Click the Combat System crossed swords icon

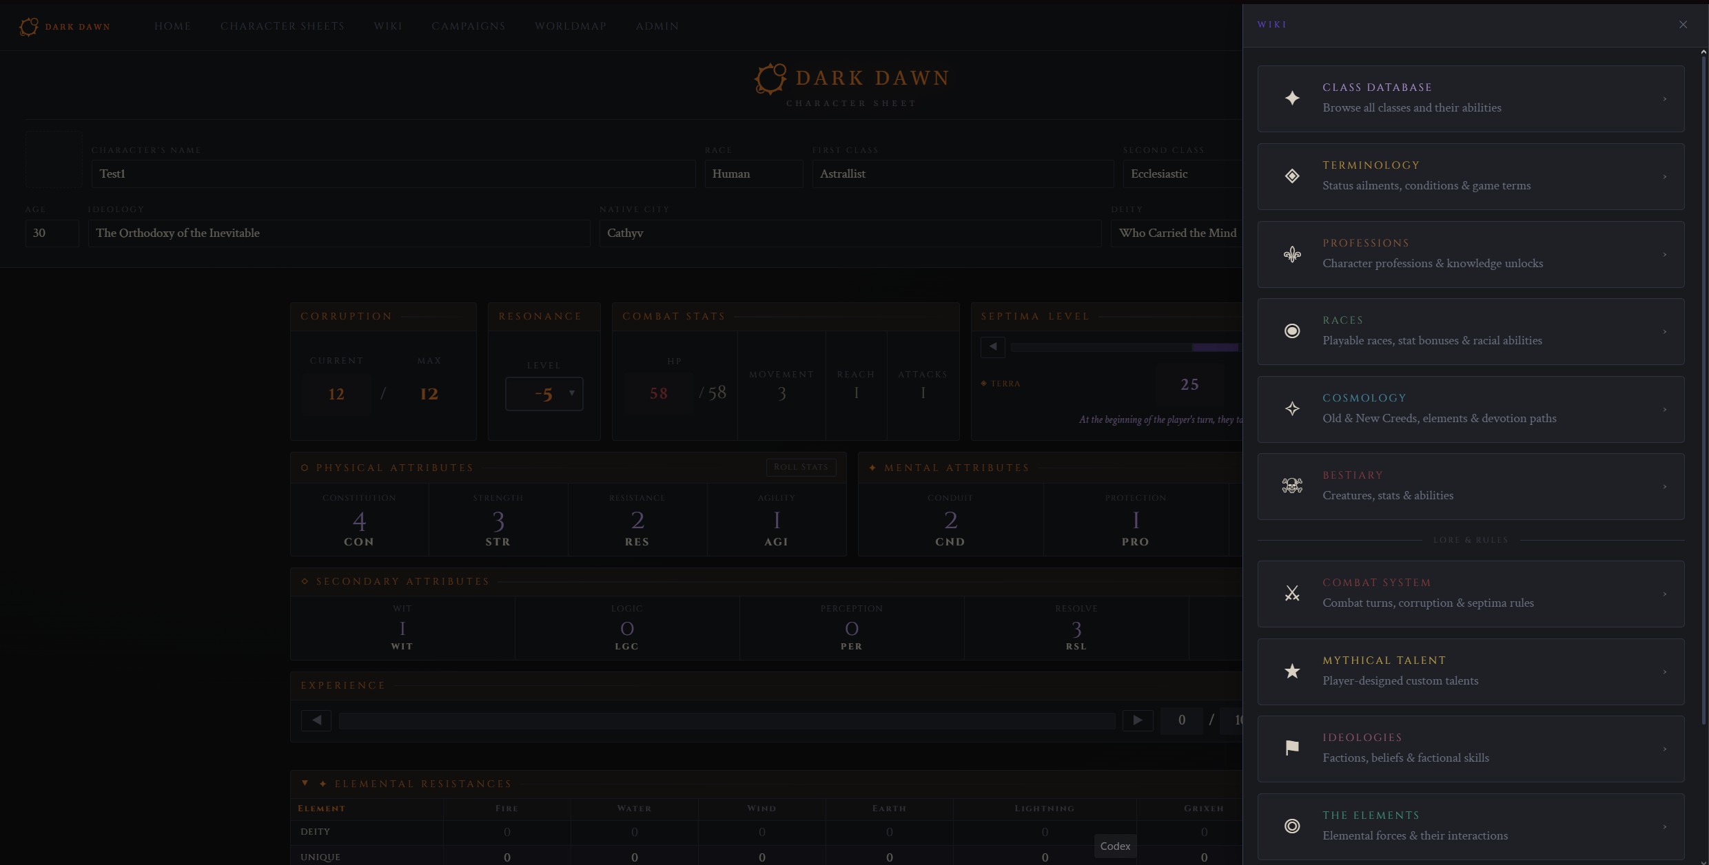coord(1292,594)
